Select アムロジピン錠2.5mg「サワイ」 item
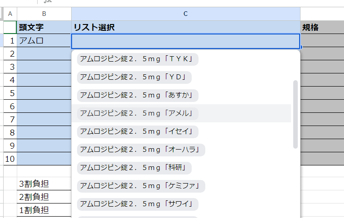Viewport: 344px width, 218px height. [x=138, y=204]
